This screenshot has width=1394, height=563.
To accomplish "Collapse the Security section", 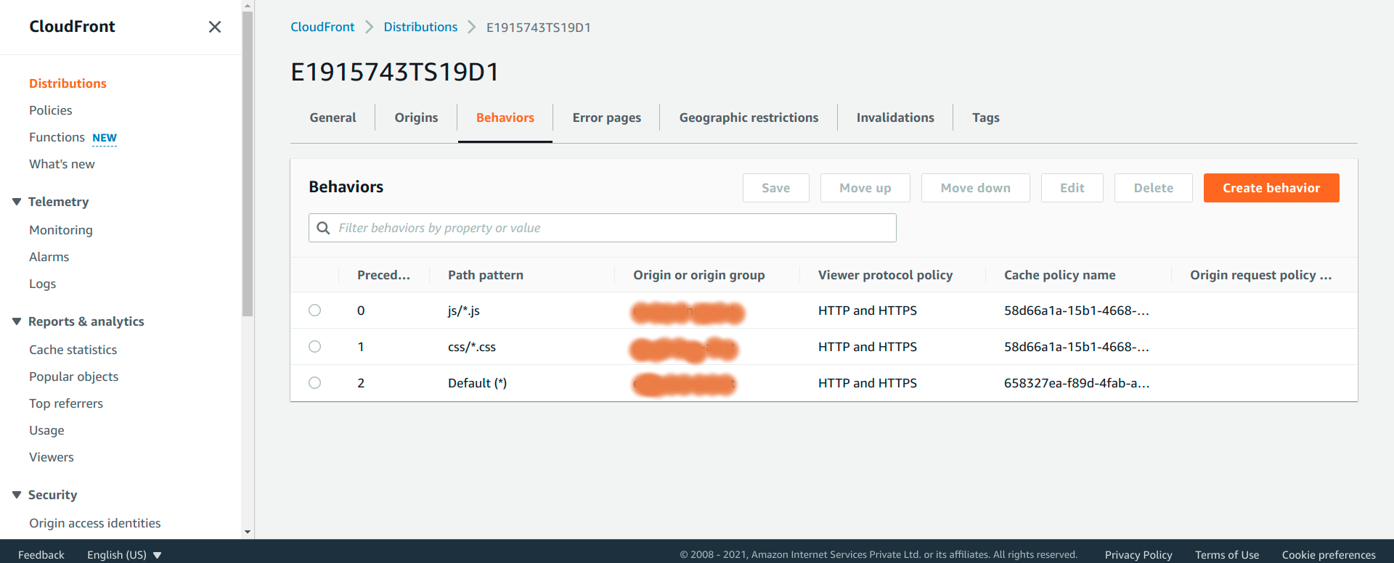I will (x=17, y=495).
